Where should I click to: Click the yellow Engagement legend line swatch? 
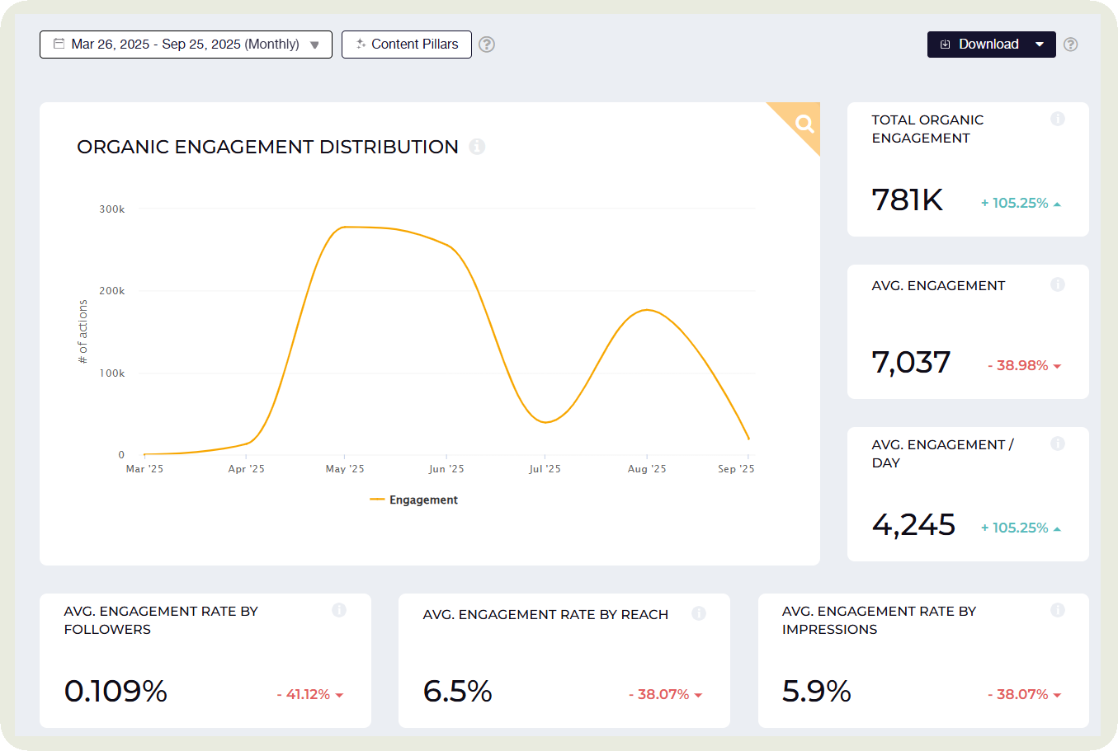(x=377, y=500)
